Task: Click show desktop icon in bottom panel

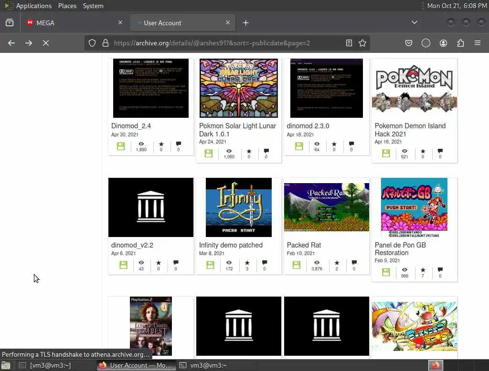Action: tap(6, 365)
